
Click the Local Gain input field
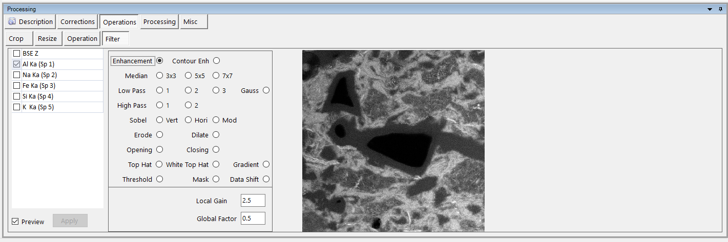click(253, 201)
